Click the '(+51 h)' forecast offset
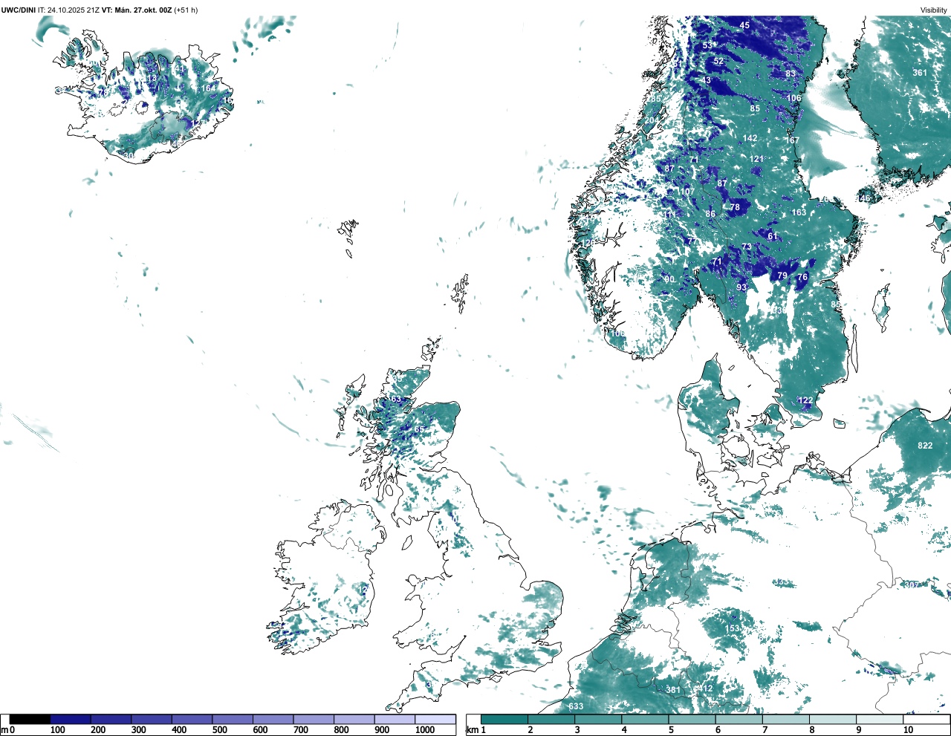The image size is (951, 736). tap(186, 10)
